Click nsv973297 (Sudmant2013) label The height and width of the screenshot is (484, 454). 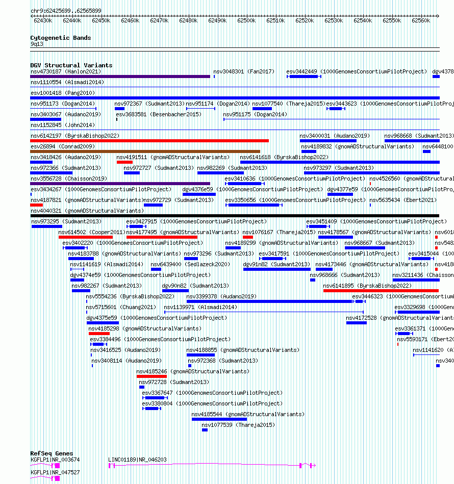[x=339, y=168]
